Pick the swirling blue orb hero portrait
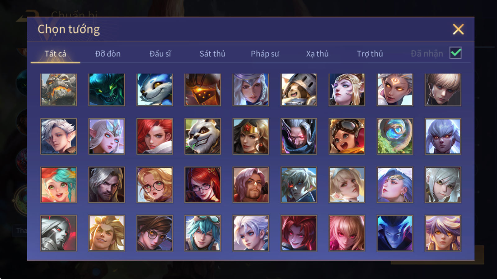 (395, 136)
